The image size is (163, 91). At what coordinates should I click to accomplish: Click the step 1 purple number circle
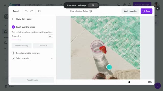pyautogui.click(x=13, y=27)
